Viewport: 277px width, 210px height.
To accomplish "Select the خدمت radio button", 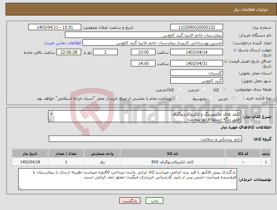I will point(204,89).
